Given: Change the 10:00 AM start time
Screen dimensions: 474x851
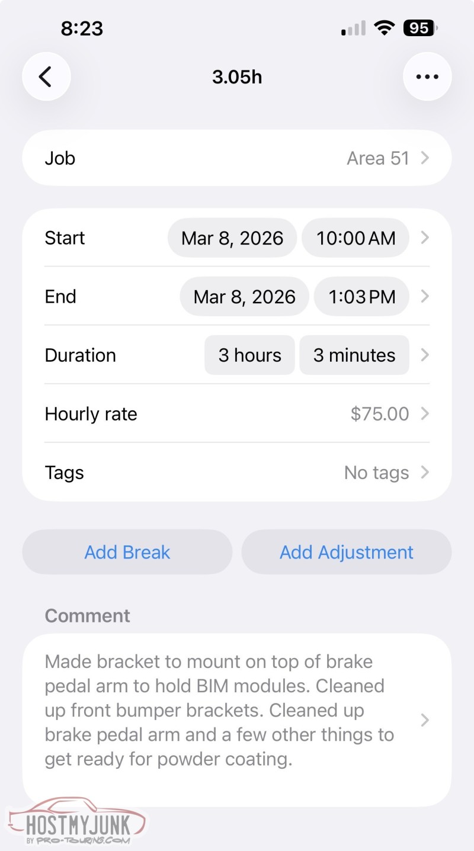Looking at the screenshot, I should 355,238.
